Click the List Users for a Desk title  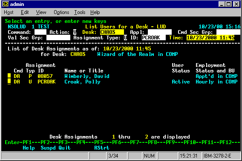coord(126,27)
